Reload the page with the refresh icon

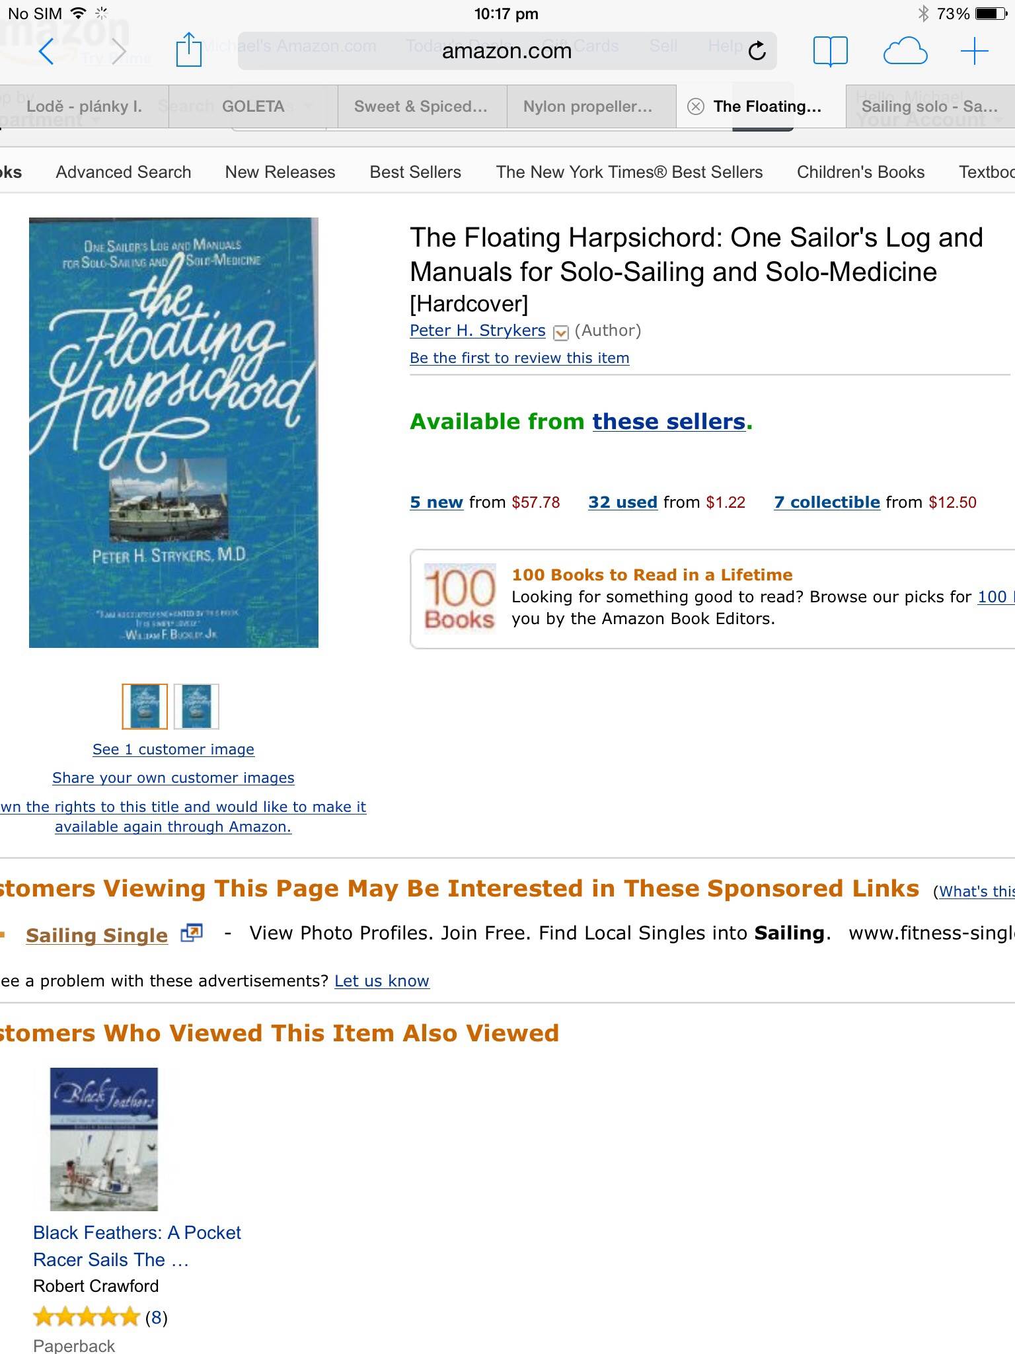757,51
